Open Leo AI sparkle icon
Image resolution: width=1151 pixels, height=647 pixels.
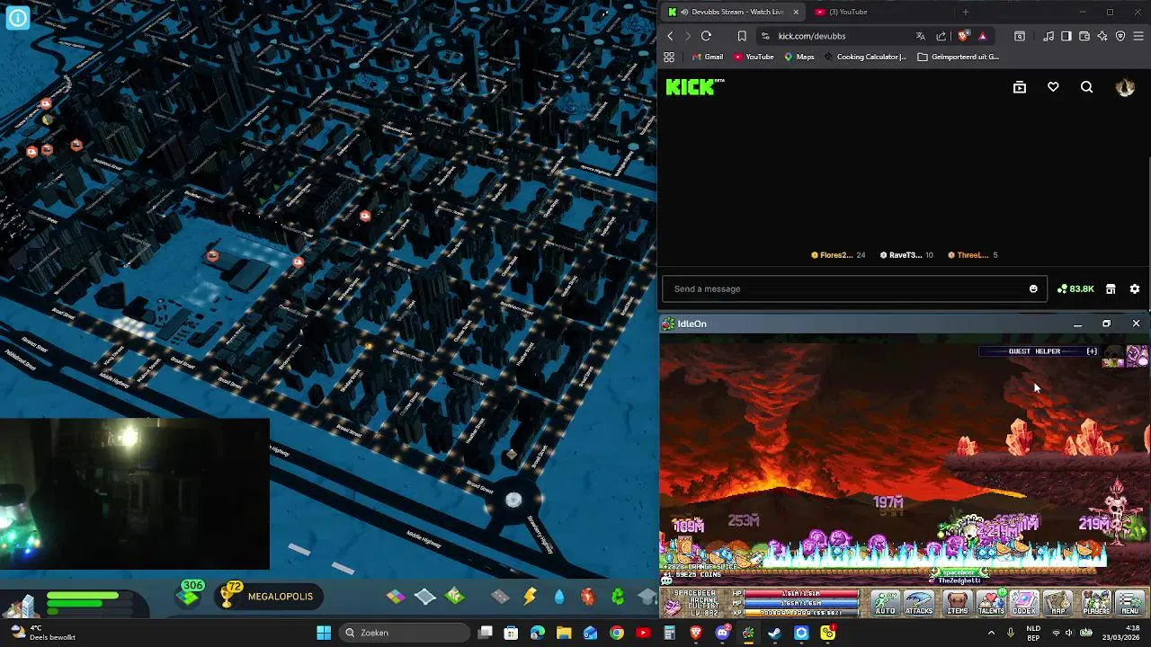tap(1102, 36)
